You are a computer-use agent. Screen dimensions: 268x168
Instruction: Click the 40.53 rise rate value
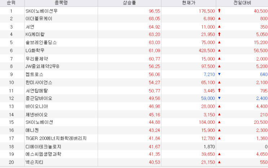point(154,162)
